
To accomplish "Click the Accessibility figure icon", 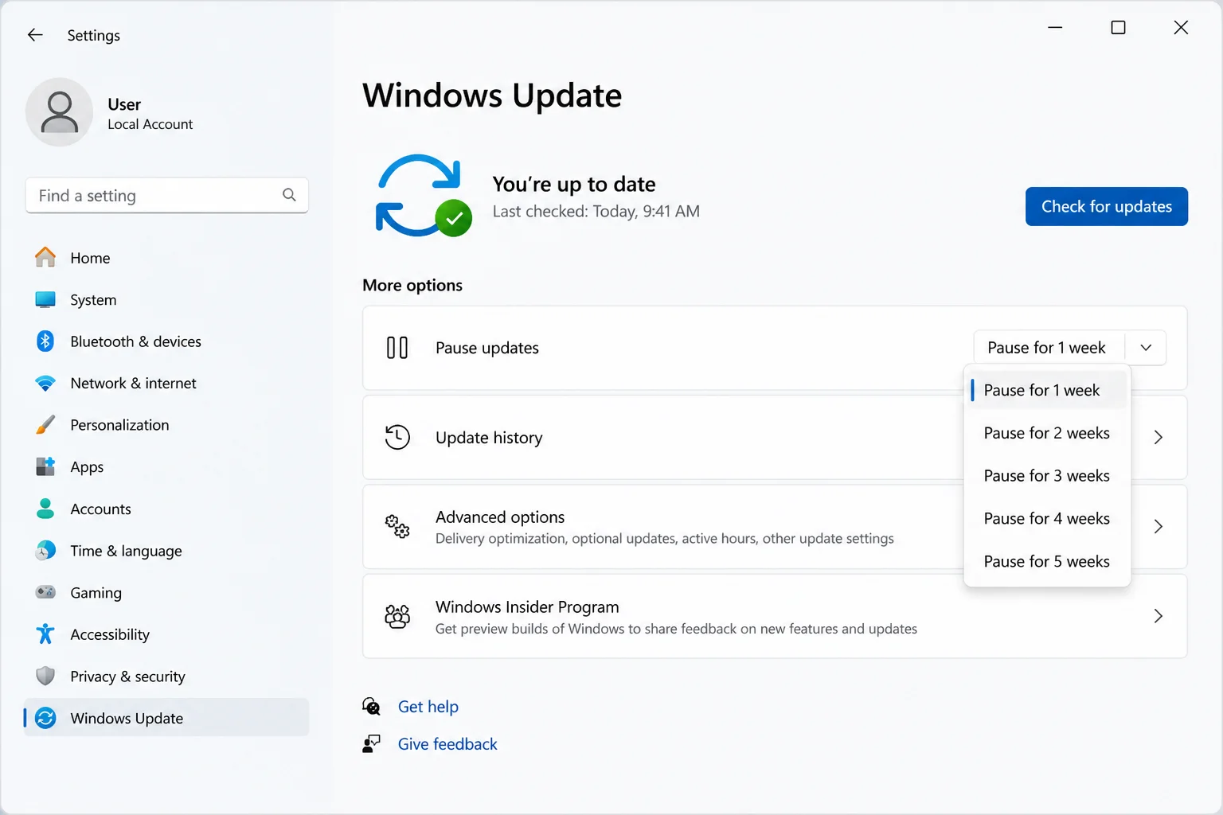I will point(45,634).
